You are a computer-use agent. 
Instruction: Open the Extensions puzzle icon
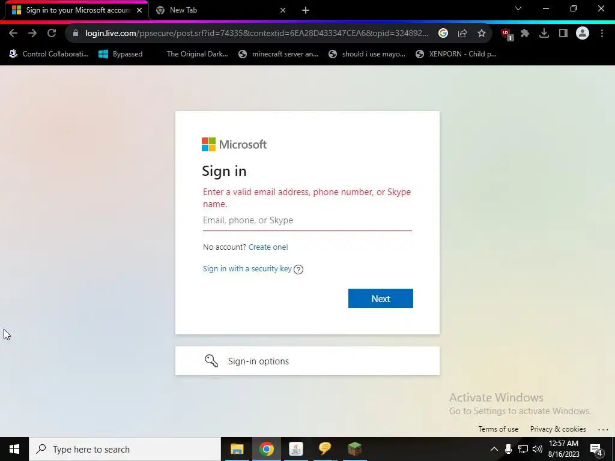click(x=525, y=34)
